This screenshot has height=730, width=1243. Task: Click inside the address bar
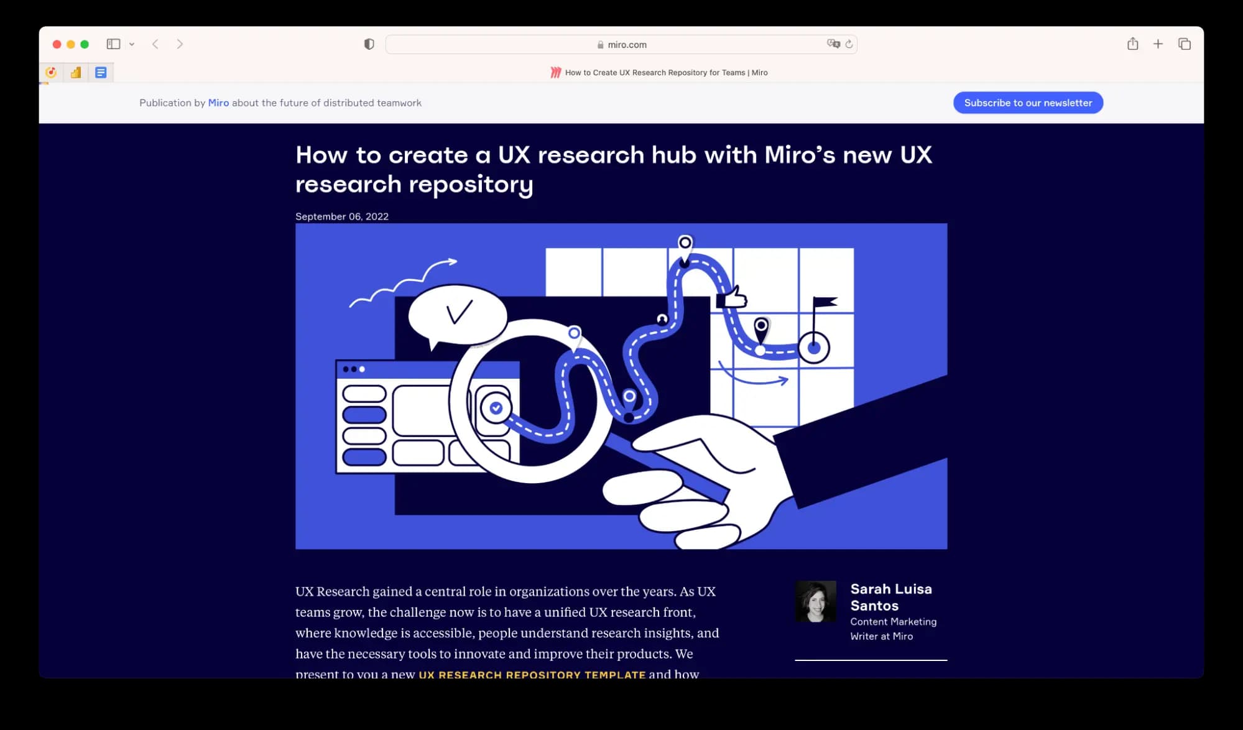[622, 44]
